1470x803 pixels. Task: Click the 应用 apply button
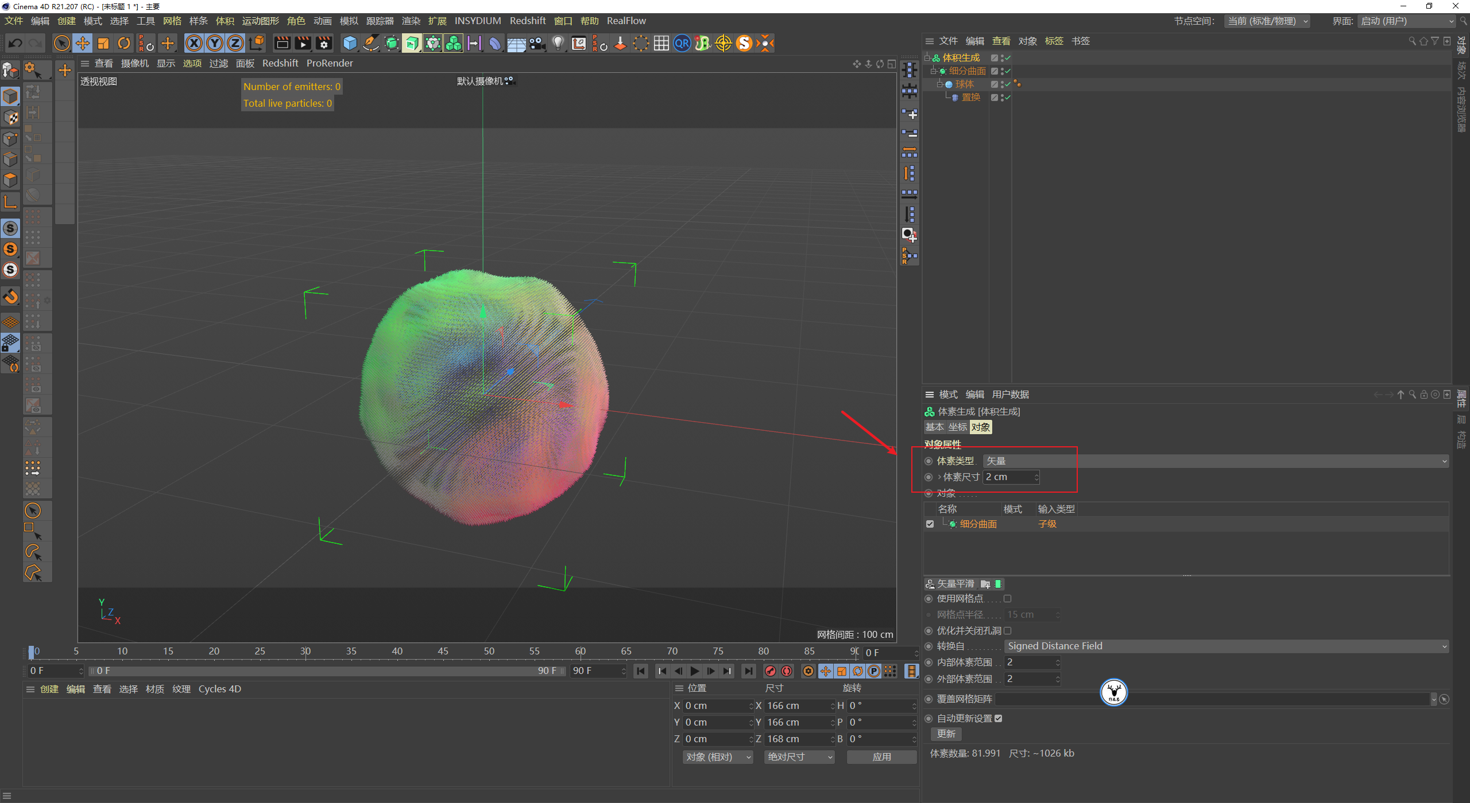click(881, 757)
